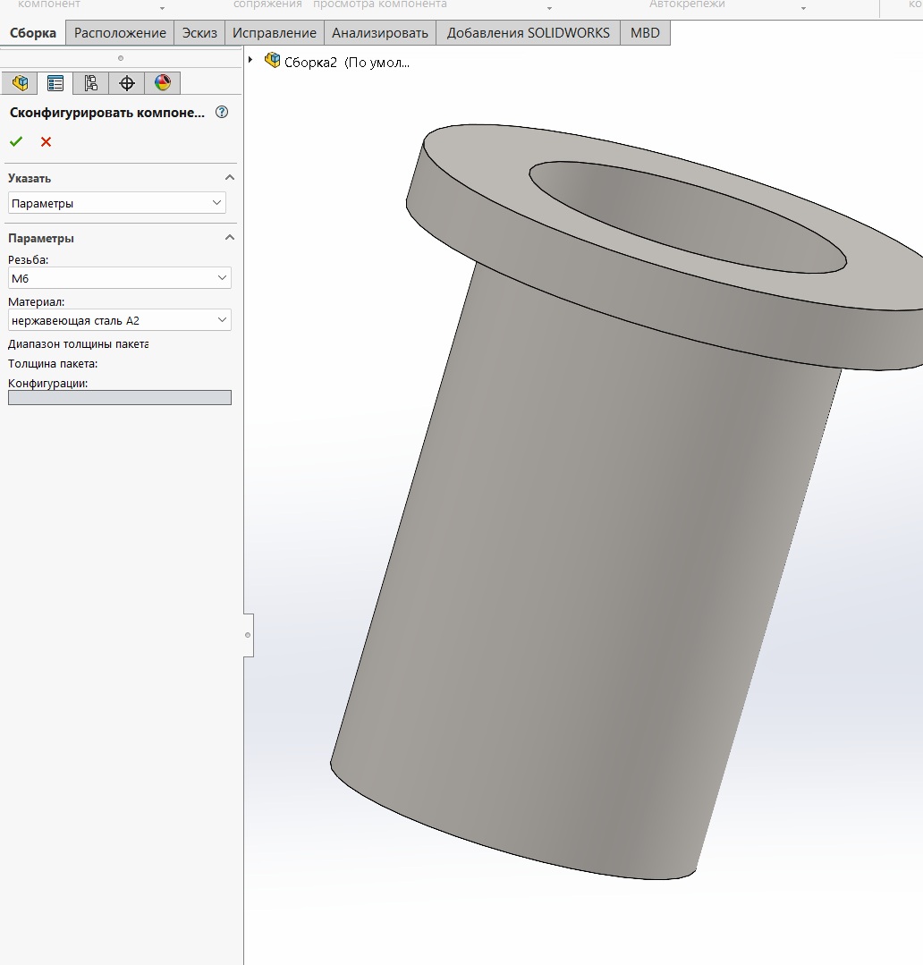Expand the Сборка2 tree node arrow

[x=250, y=60]
